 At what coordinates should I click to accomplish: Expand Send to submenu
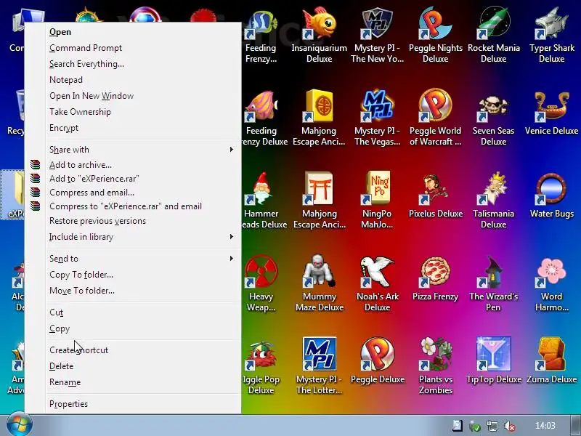click(x=143, y=259)
